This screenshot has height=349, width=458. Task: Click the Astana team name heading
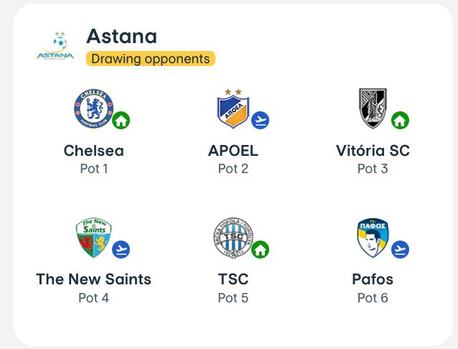pyautogui.click(x=121, y=36)
